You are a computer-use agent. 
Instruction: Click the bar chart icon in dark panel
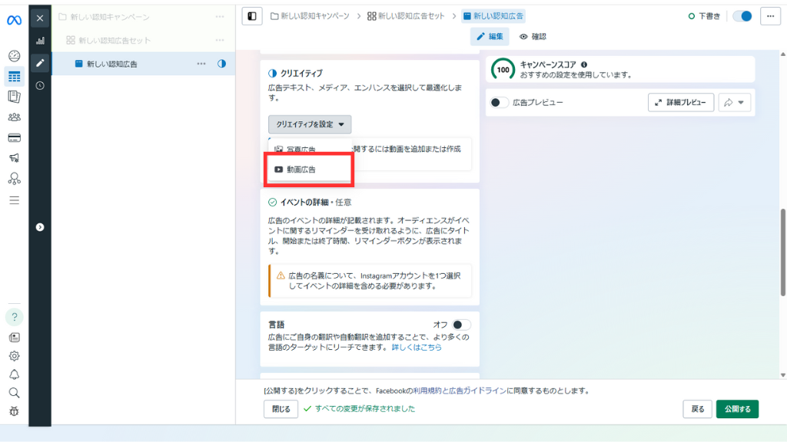(40, 40)
